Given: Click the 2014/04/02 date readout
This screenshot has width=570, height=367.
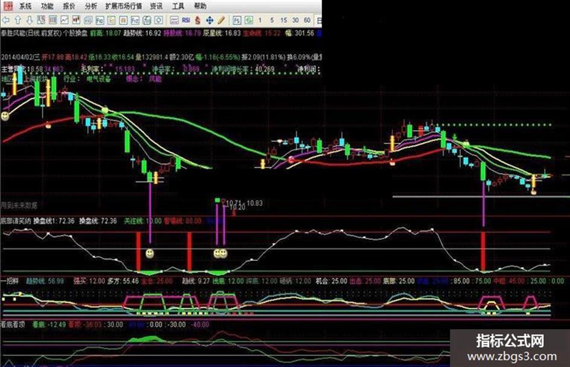Looking at the screenshot, I should pyautogui.click(x=17, y=57).
